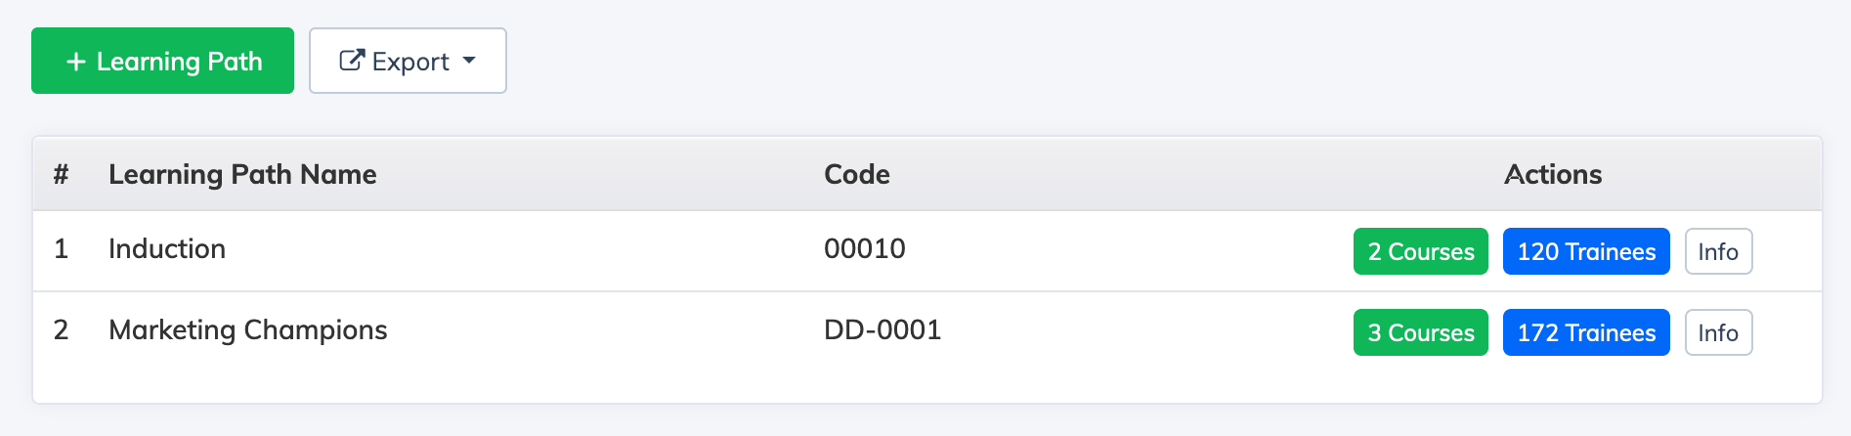
Task: Click the Code column header
Action: click(857, 174)
